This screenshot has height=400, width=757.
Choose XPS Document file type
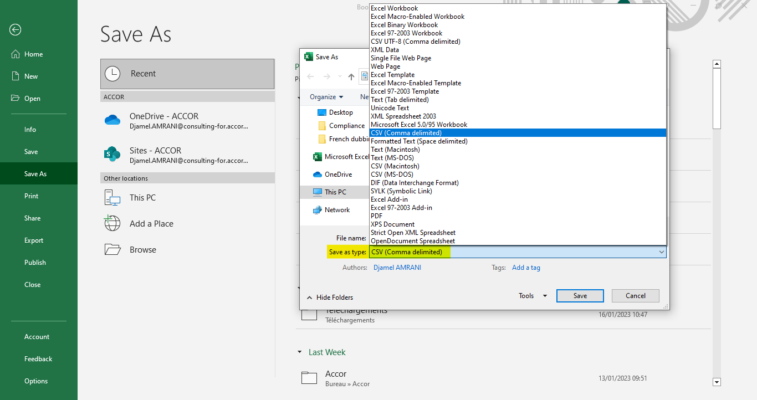click(x=518, y=224)
